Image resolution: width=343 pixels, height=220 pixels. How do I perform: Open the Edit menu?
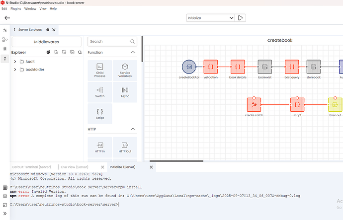(x=4, y=9)
